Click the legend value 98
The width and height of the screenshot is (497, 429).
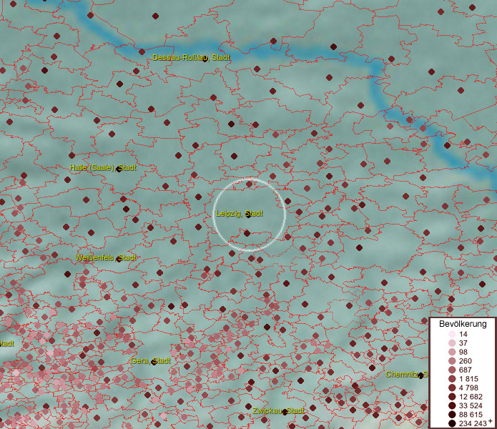[463, 352]
